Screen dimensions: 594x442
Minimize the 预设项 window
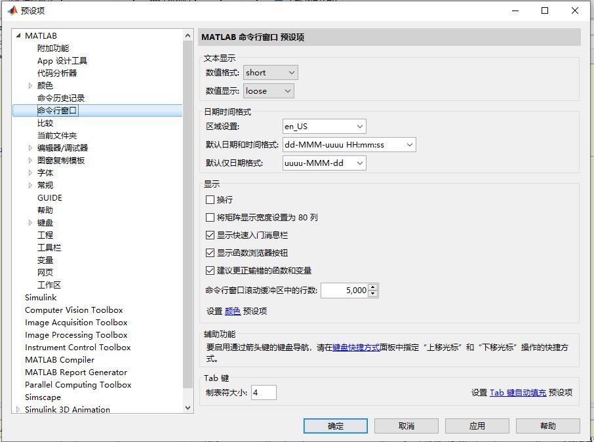pos(515,10)
